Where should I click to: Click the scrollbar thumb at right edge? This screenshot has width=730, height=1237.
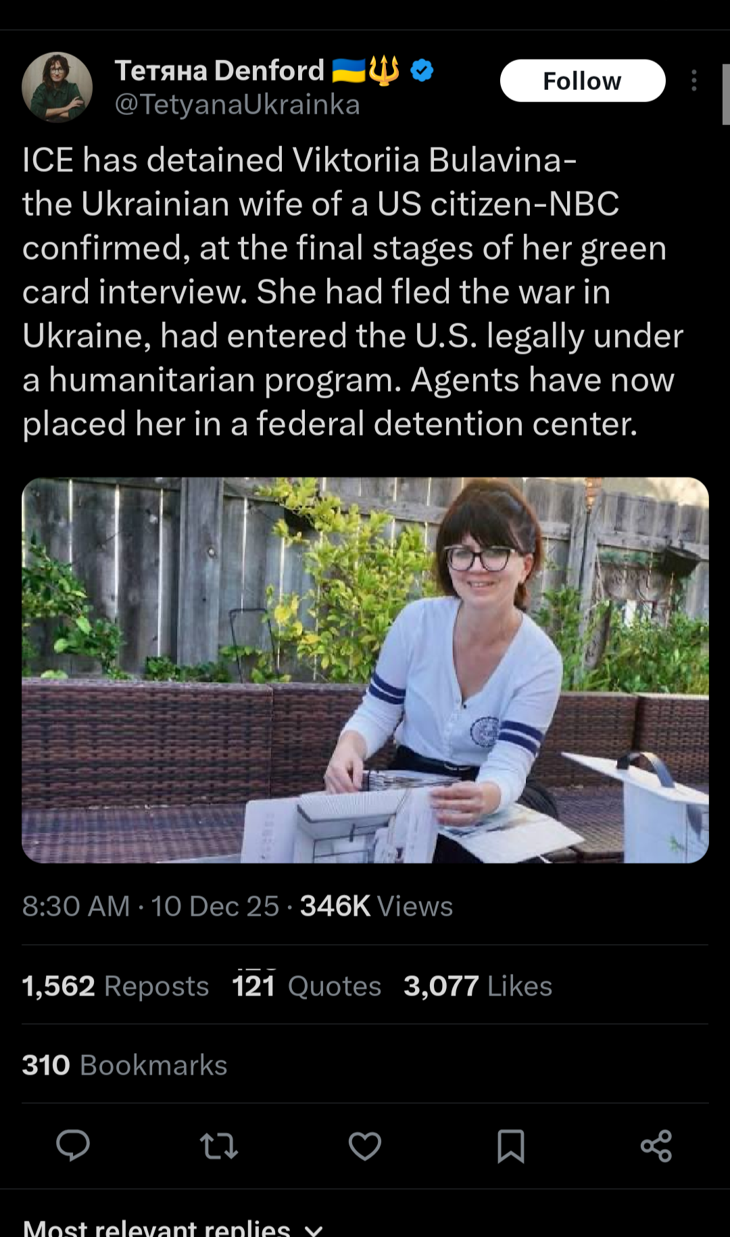[726, 95]
